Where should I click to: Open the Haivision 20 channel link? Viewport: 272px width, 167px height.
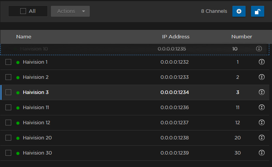(x=37, y=138)
